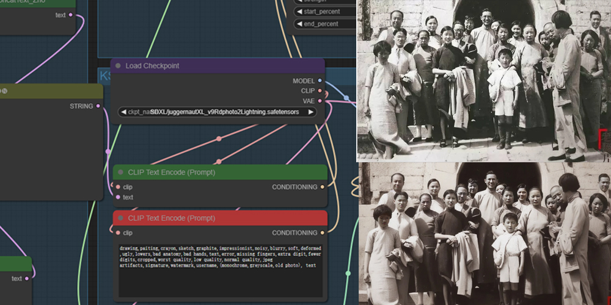611x305 pixels.
Task: Select previous checkpoint with ckpt_name left arrow
Action: [123, 112]
